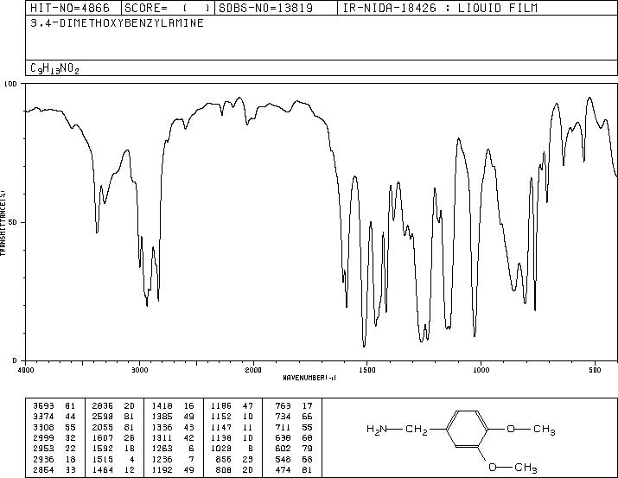The width and height of the screenshot is (618, 478).
Task: Click peak table value 1311
Action: point(162,437)
